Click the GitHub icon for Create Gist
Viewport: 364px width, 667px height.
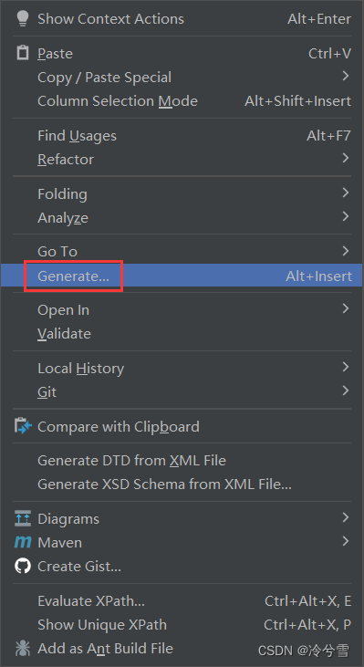pyautogui.click(x=23, y=567)
